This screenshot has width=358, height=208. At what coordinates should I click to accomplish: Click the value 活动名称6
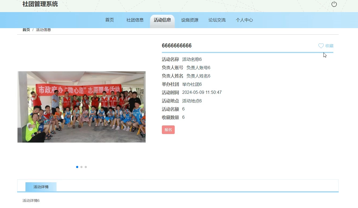pyautogui.click(x=192, y=59)
